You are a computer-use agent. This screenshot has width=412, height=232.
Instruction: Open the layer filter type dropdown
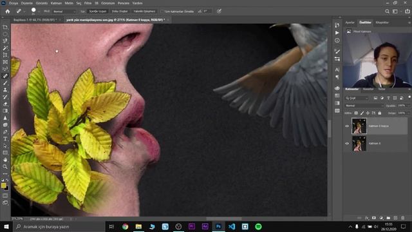coord(357,98)
